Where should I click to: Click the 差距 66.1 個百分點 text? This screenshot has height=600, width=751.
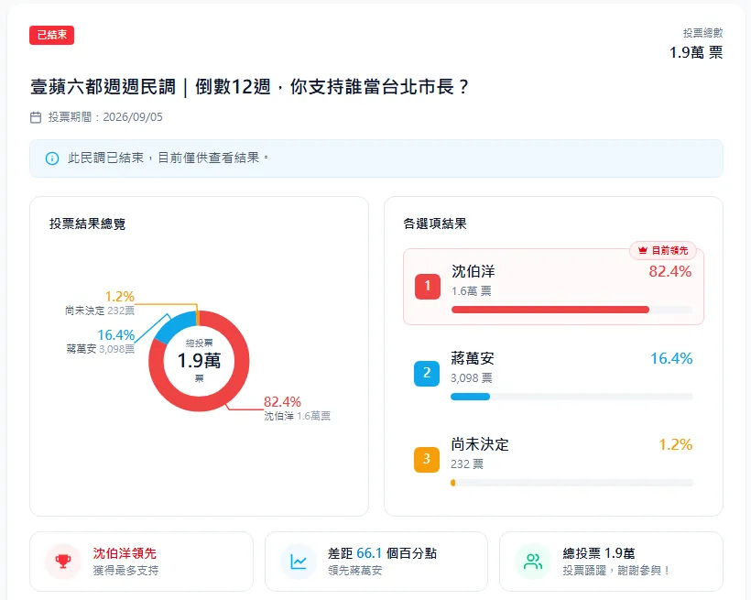(382, 553)
